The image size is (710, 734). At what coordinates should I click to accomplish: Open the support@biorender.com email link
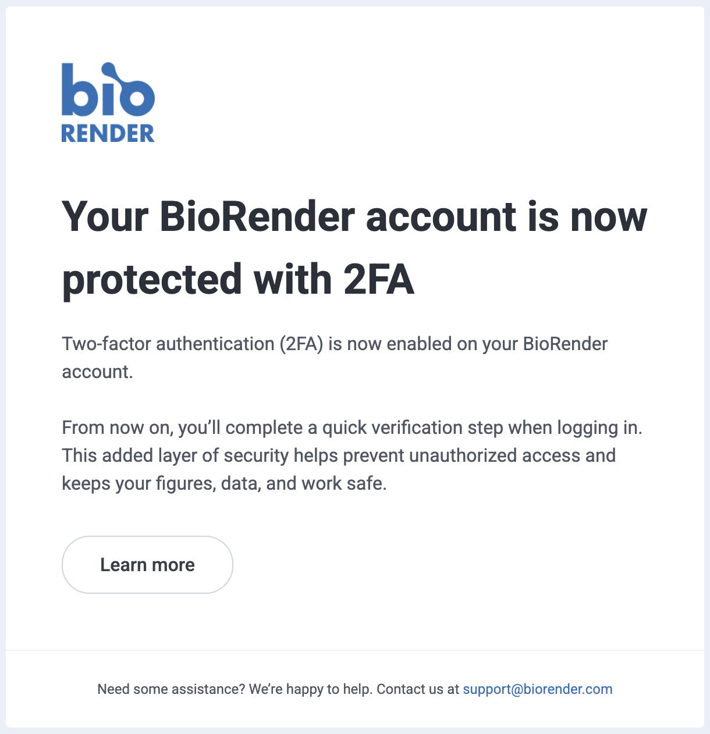537,689
